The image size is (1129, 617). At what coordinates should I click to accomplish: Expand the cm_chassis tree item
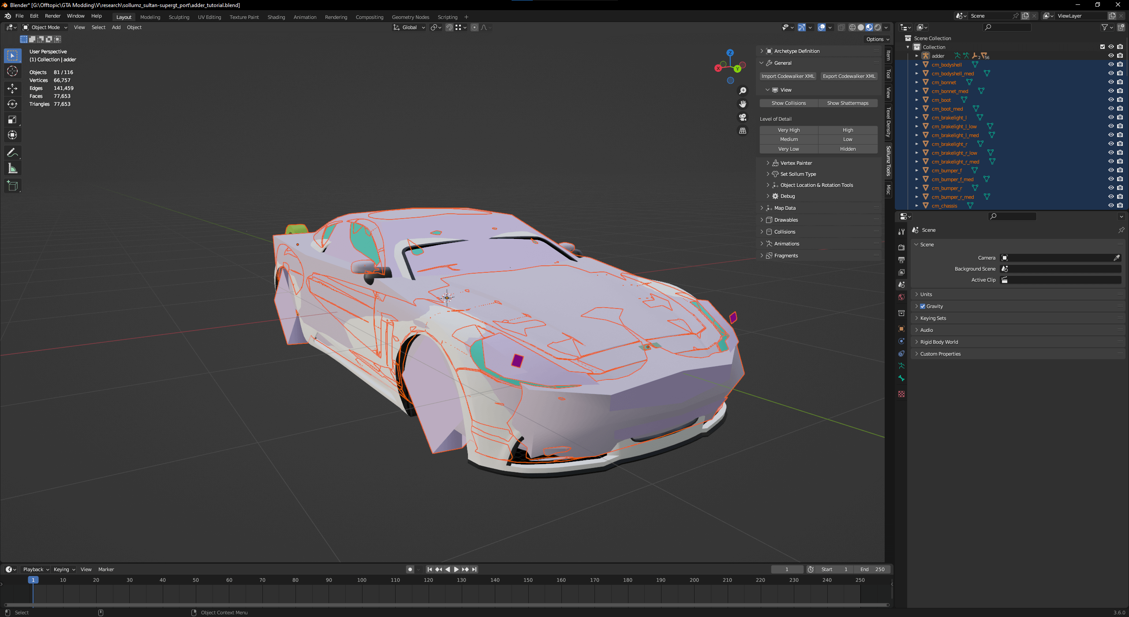click(x=917, y=206)
